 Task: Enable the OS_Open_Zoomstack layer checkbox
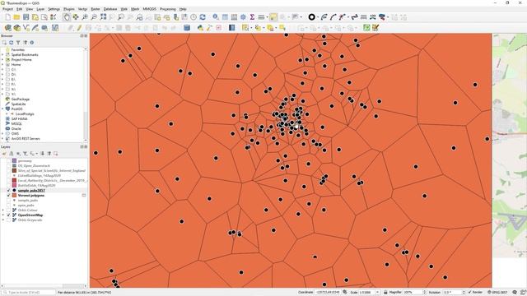9,166
